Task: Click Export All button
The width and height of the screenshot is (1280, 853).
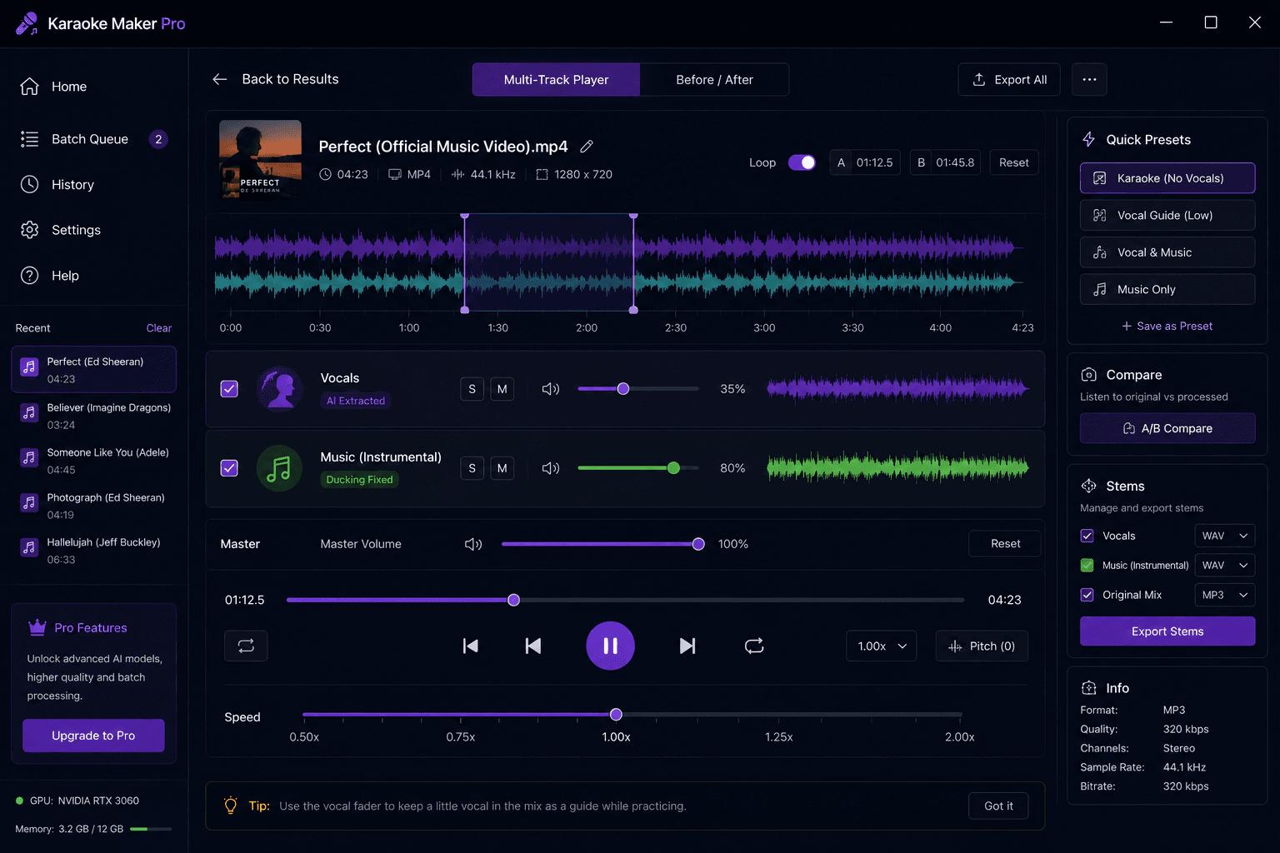Action: click(1009, 80)
